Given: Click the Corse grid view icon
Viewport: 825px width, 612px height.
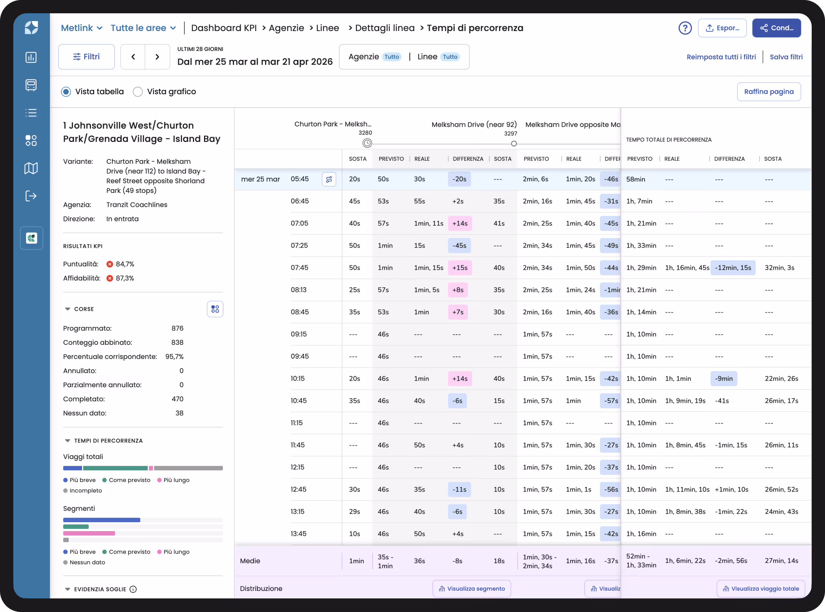Looking at the screenshot, I should (x=215, y=309).
